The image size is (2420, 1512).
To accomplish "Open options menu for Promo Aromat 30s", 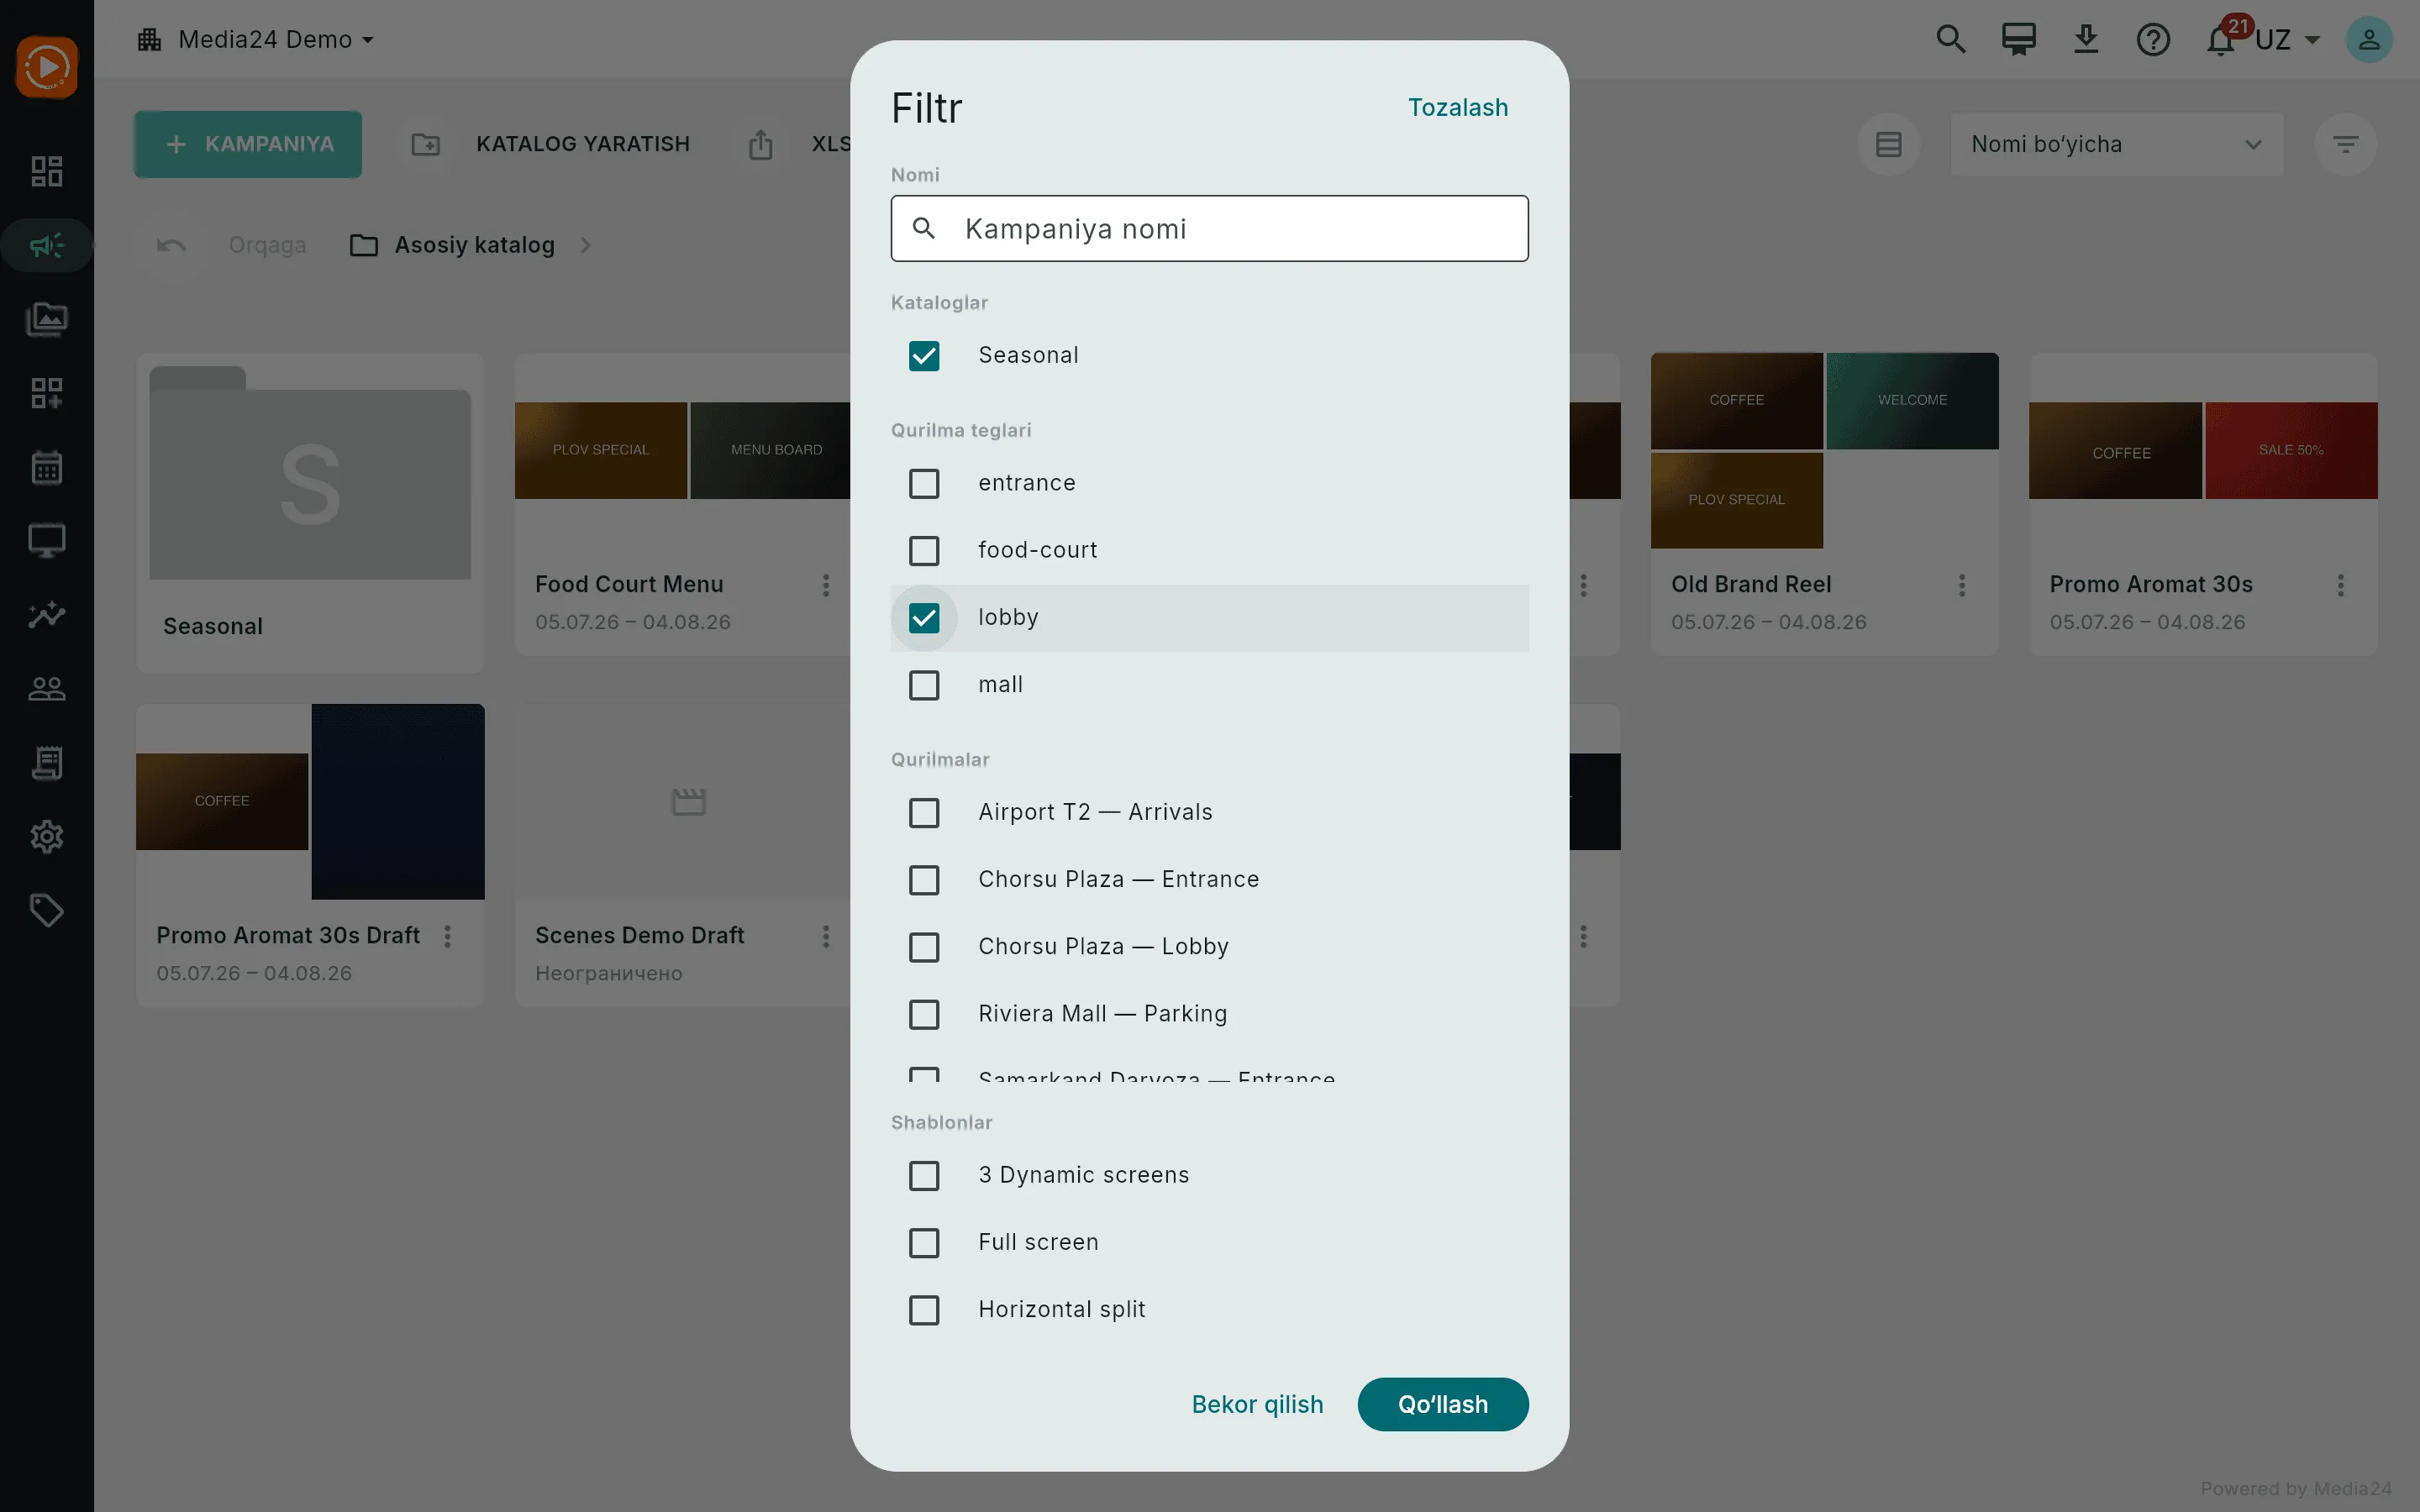I will tap(2341, 585).
